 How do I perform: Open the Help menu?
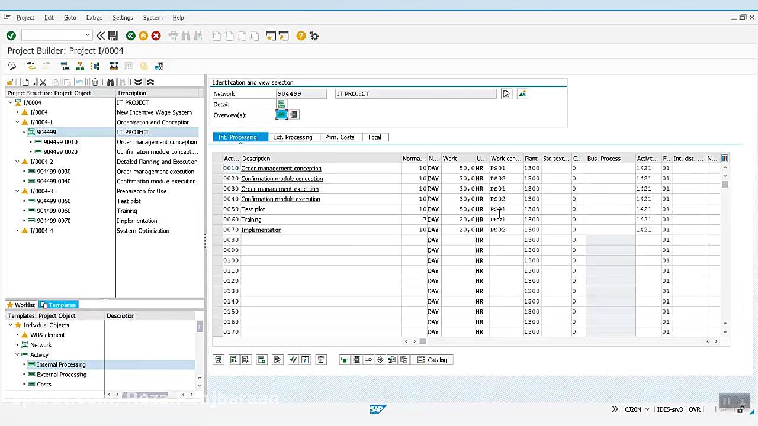tap(178, 18)
